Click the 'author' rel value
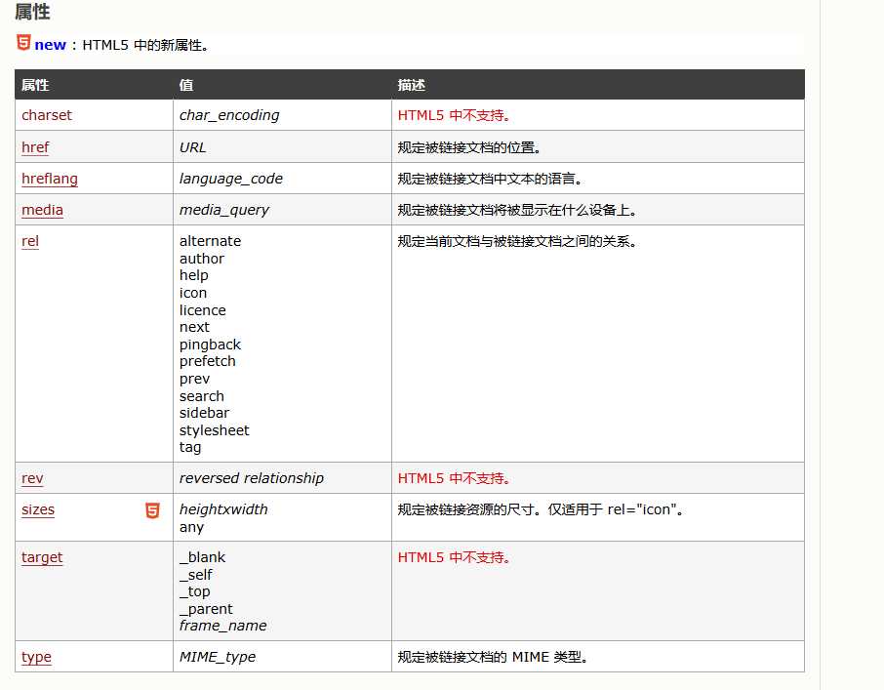Viewport: 884px width, 690px height. point(201,259)
